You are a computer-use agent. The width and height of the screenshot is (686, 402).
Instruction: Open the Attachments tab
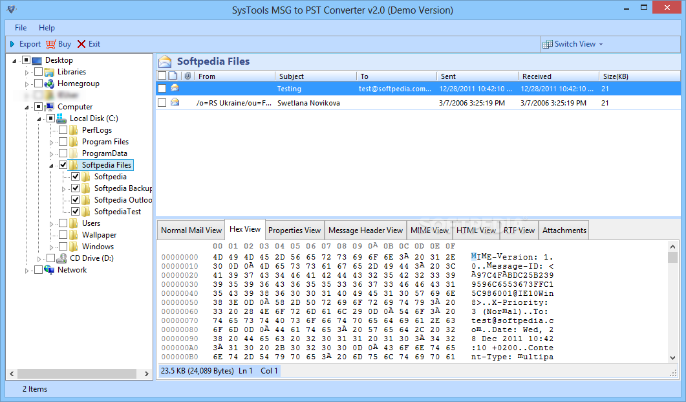click(564, 230)
